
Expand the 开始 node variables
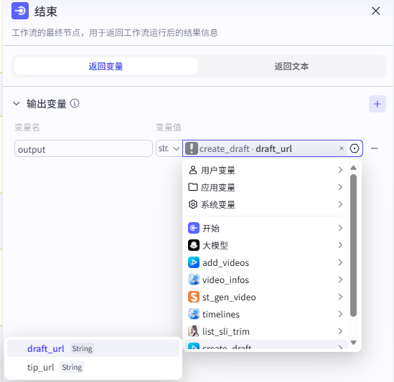[x=266, y=228]
